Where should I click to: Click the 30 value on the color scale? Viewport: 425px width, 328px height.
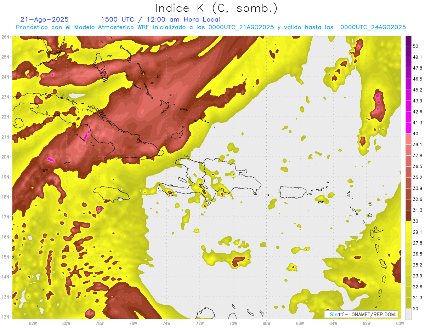[x=416, y=221]
